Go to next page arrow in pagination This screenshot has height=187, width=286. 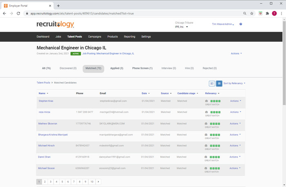coord(98,182)
